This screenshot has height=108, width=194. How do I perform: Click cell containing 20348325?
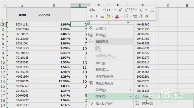pyautogui.click(x=22, y=81)
